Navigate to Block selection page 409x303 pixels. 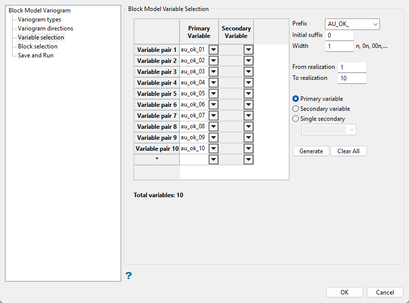click(x=38, y=46)
